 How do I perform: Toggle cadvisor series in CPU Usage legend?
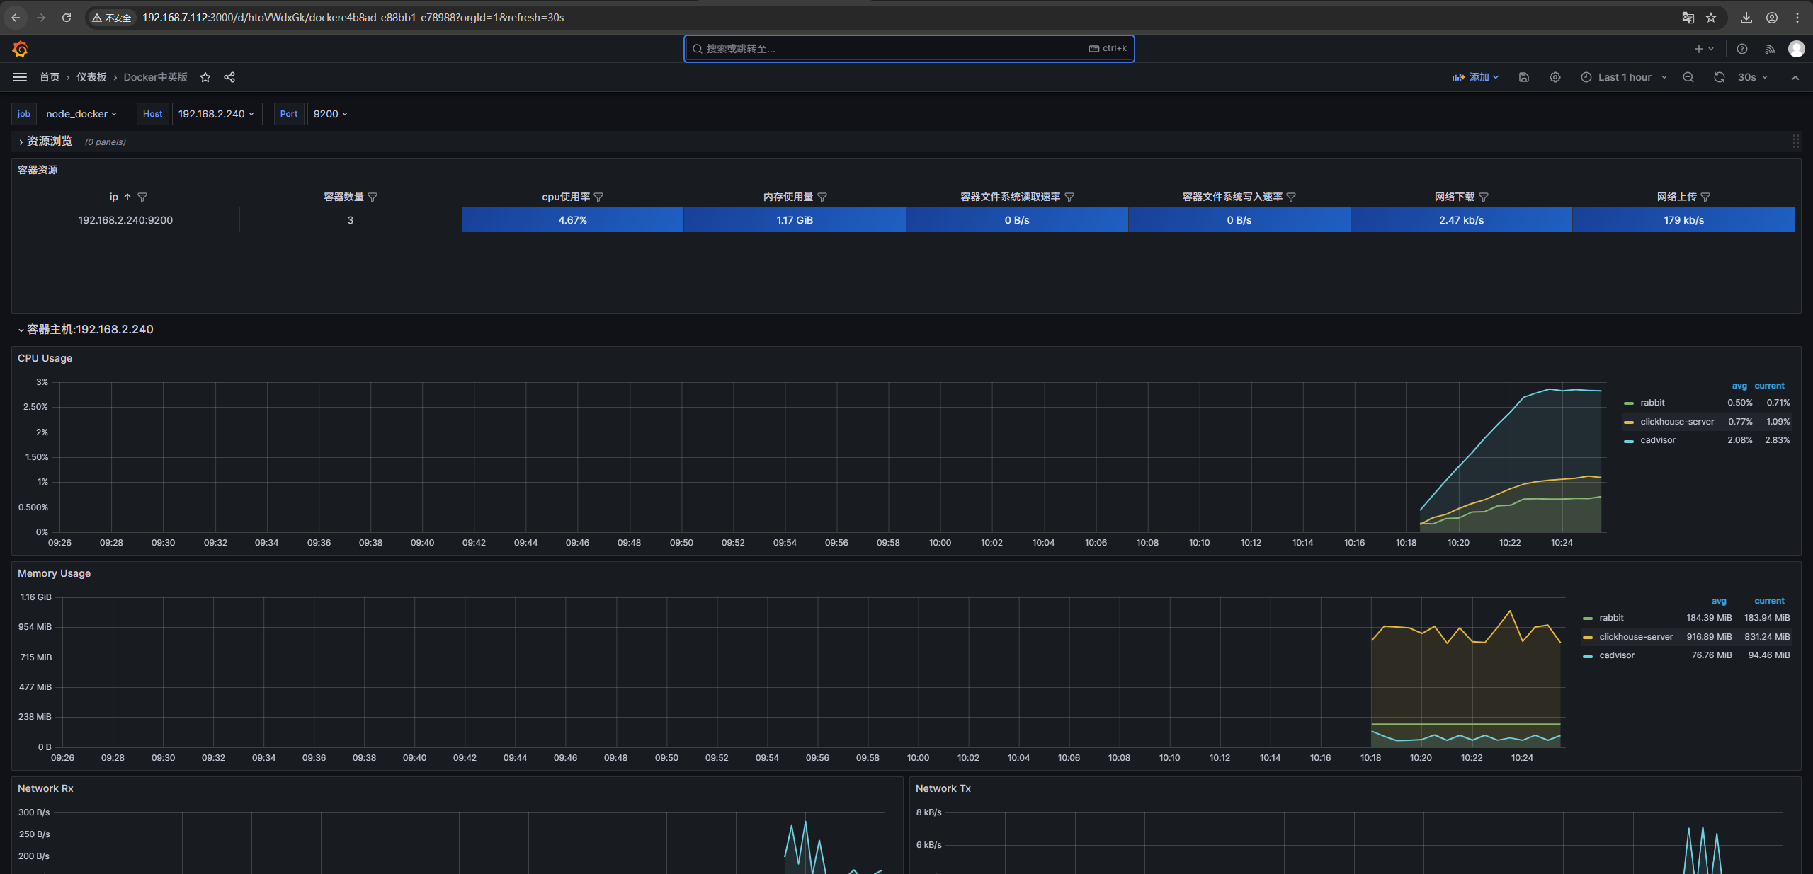(x=1658, y=440)
